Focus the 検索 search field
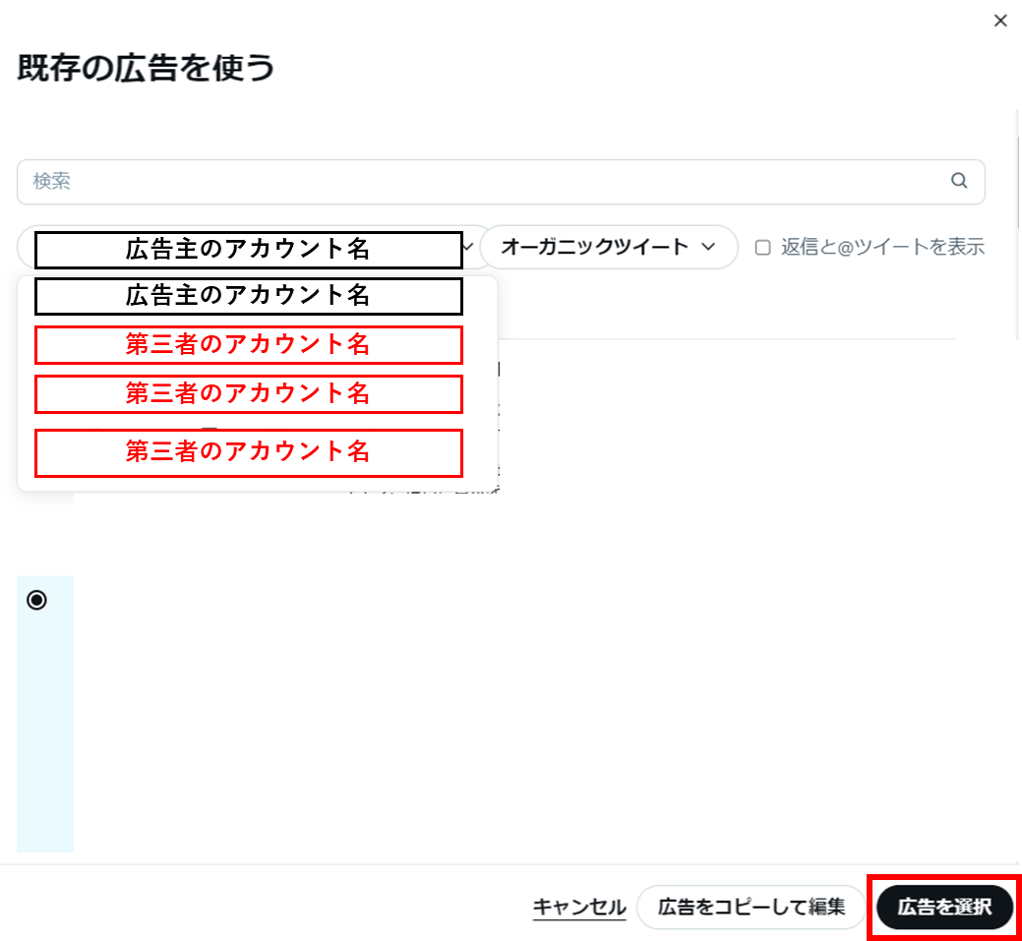Viewport: 1022px width, 941px height. pyautogui.click(x=482, y=182)
